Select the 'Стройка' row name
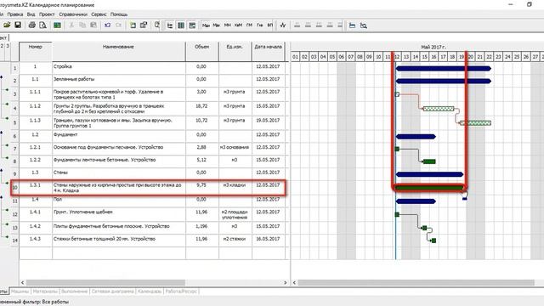Screen dimensions: 544x306 tap(63, 66)
